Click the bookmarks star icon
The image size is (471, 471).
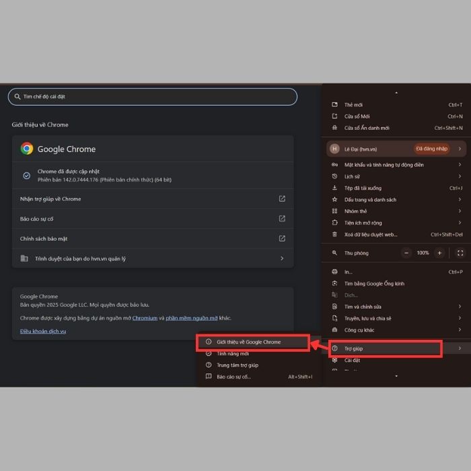tap(334, 199)
